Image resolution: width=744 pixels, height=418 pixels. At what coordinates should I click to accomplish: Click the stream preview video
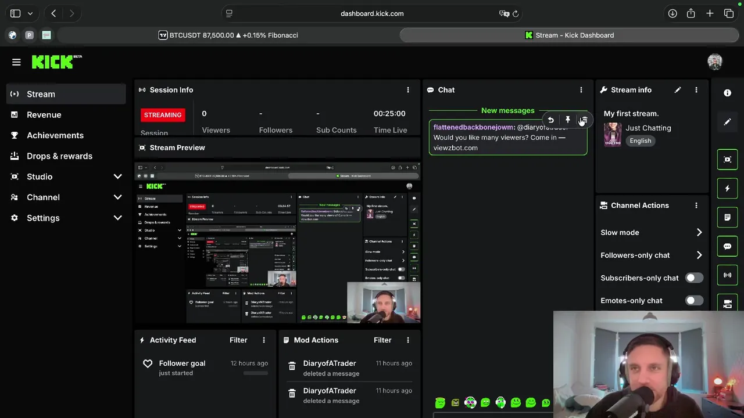pyautogui.click(x=278, y=243)
